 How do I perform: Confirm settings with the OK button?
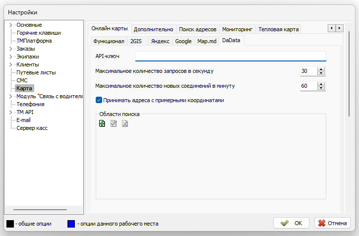tap(291, 223)
